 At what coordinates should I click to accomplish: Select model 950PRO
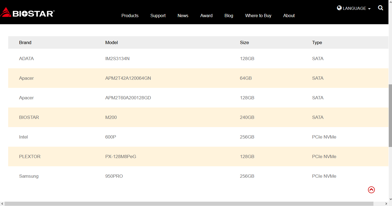pyautogui.click(x=114, y=176)
